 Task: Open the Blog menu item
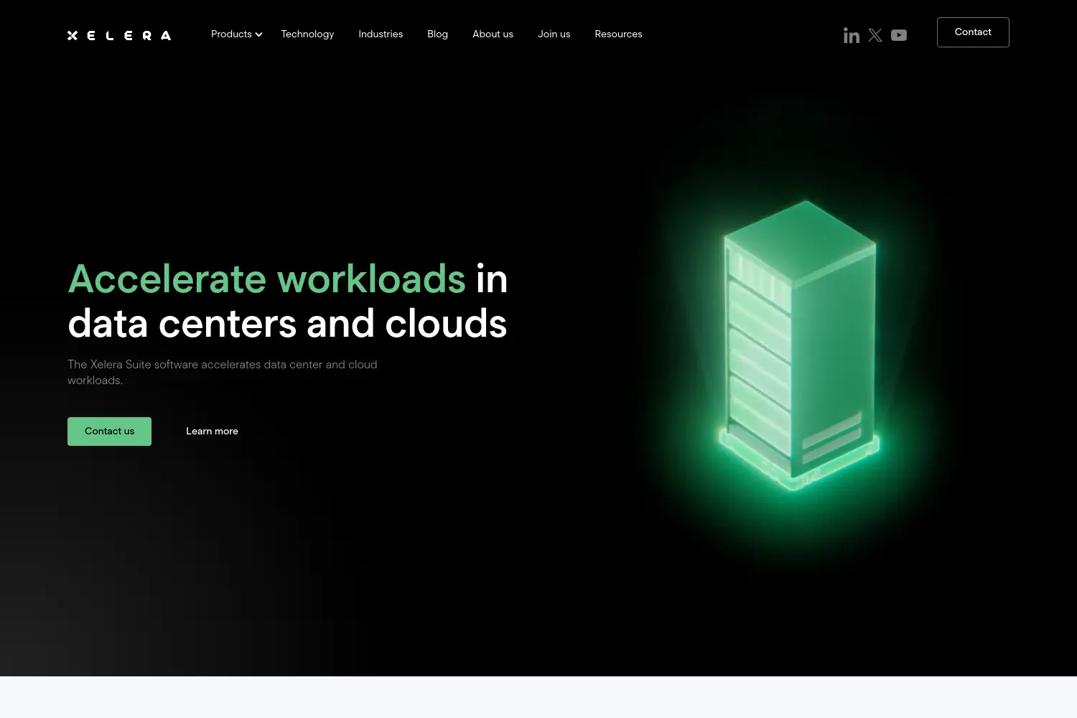pos(437,34)
